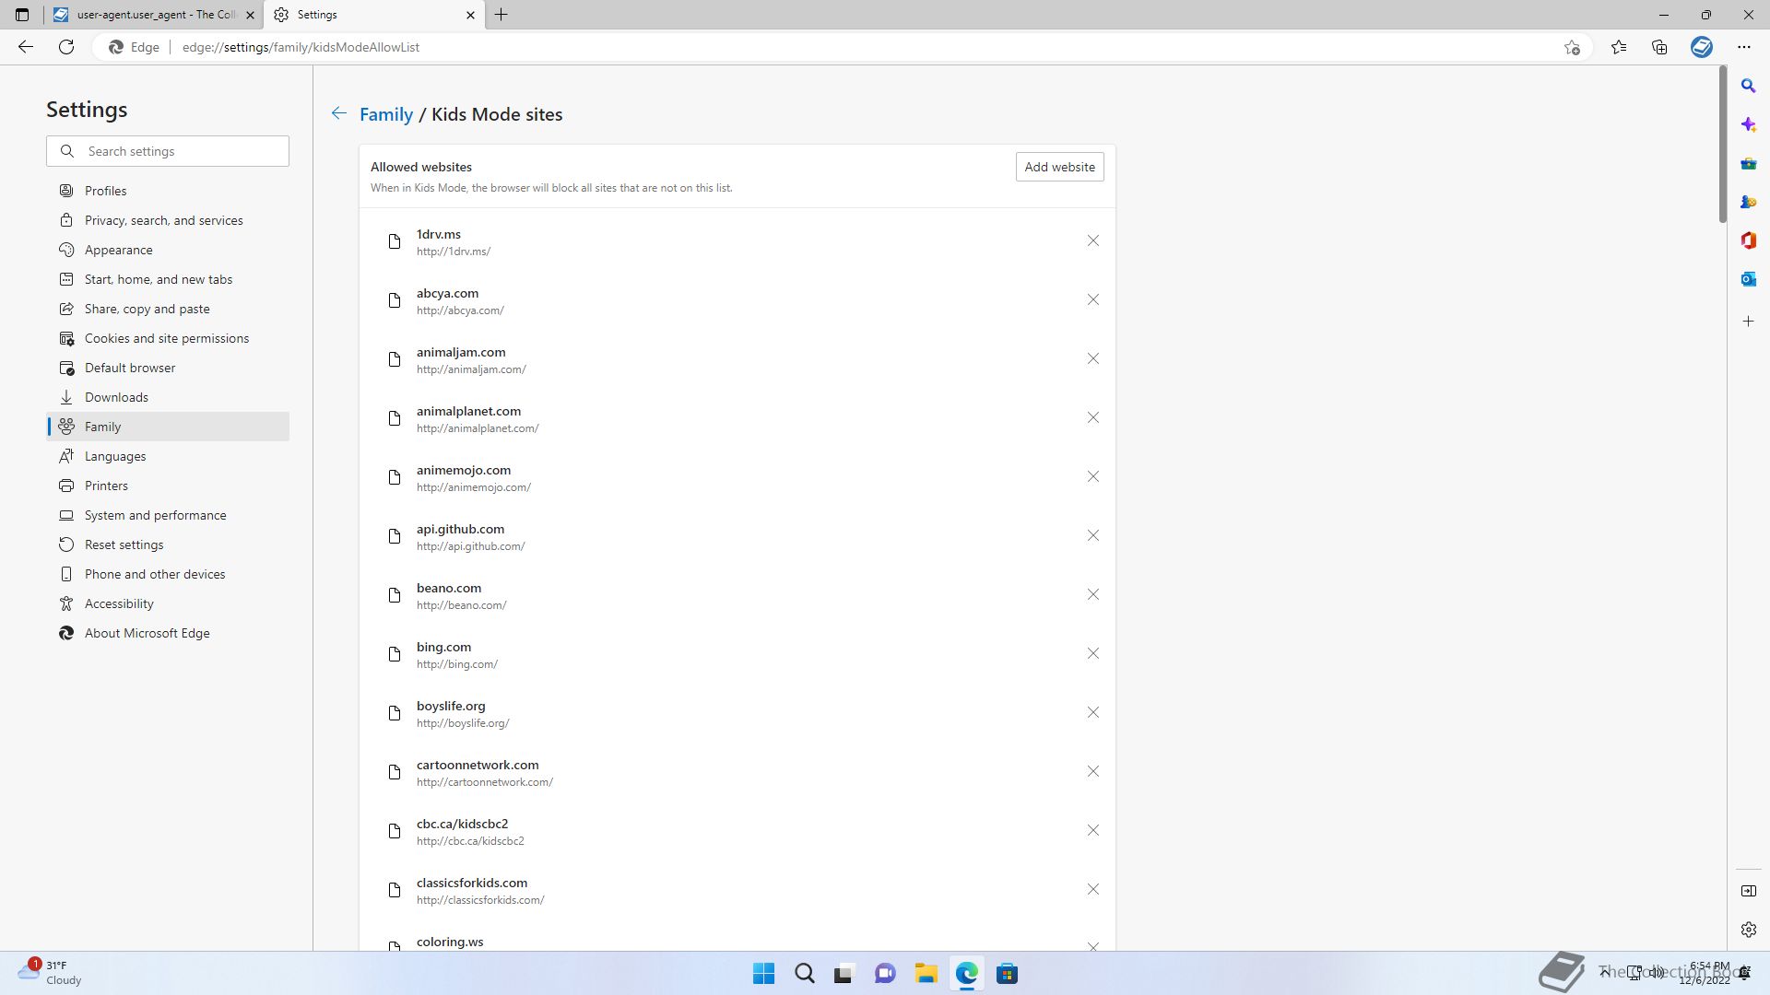Remove bing.com from Kids Mode sites
Viewport: 1770px width, 995px height.
[1092, 653]
